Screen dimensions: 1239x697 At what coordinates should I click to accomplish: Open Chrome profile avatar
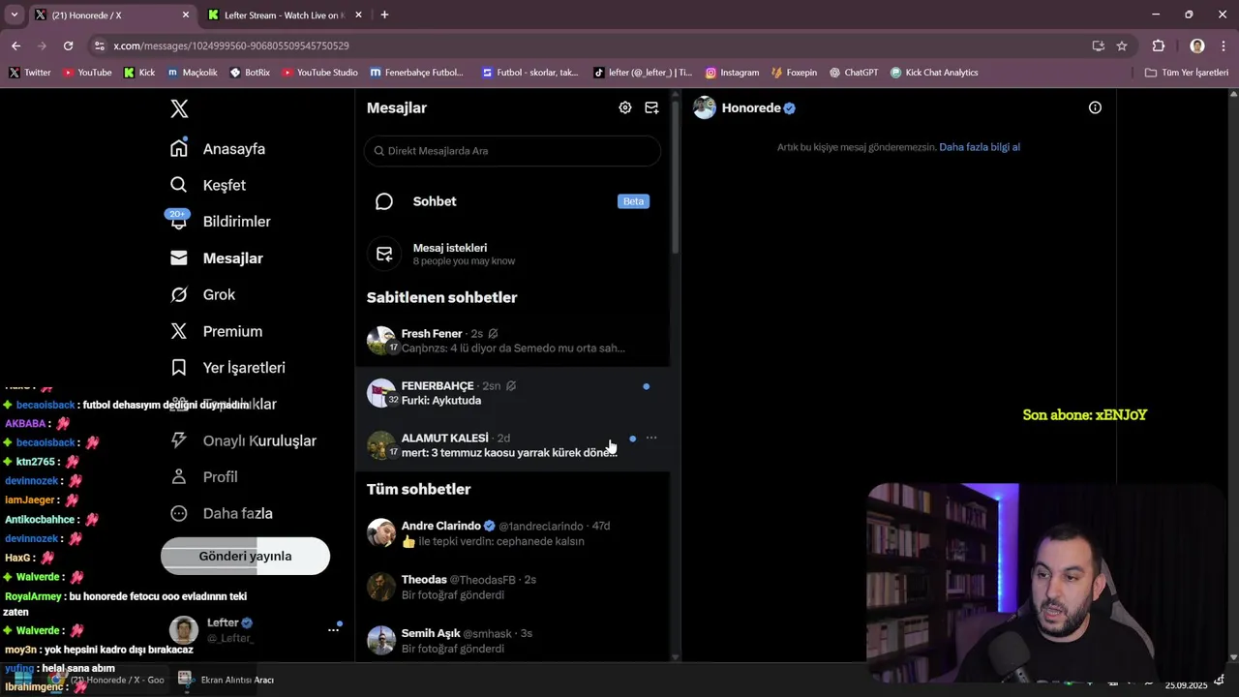[1197, 45]
